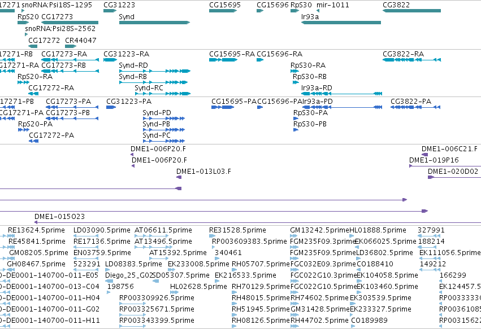Select EST label CO189989
The image size is (481, 329).
369,321
